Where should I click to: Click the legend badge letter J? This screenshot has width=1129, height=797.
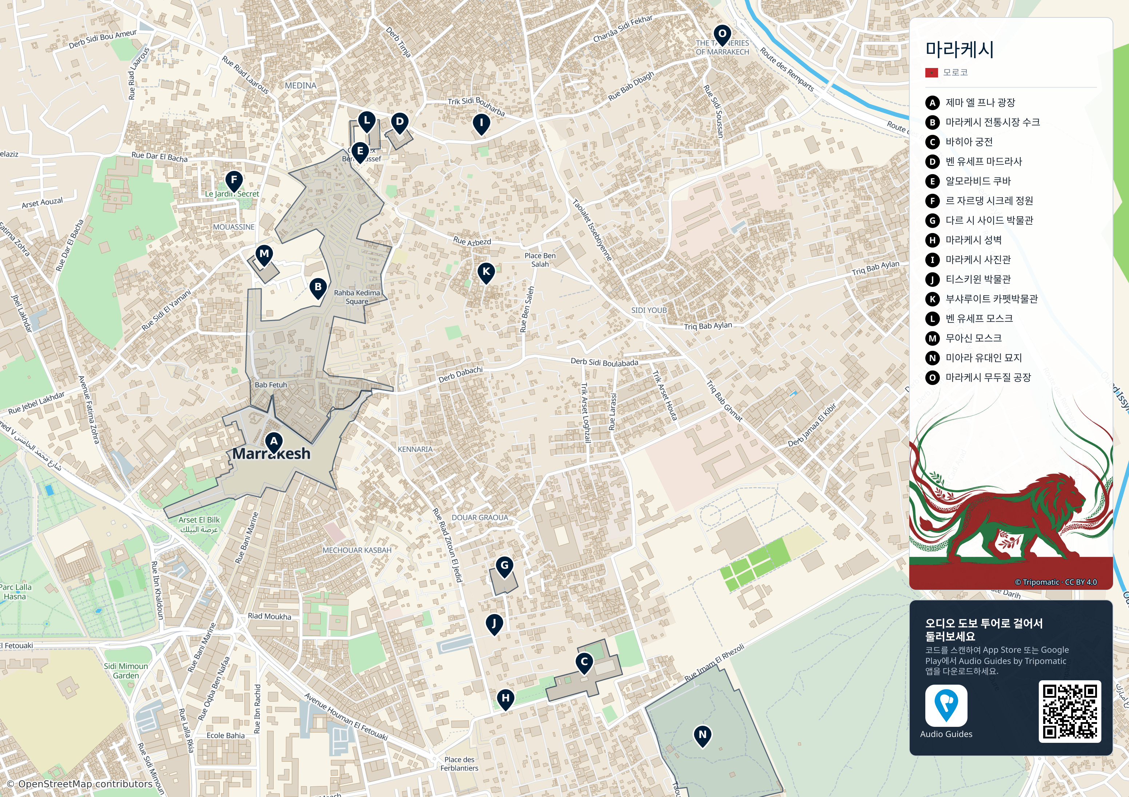932,280
